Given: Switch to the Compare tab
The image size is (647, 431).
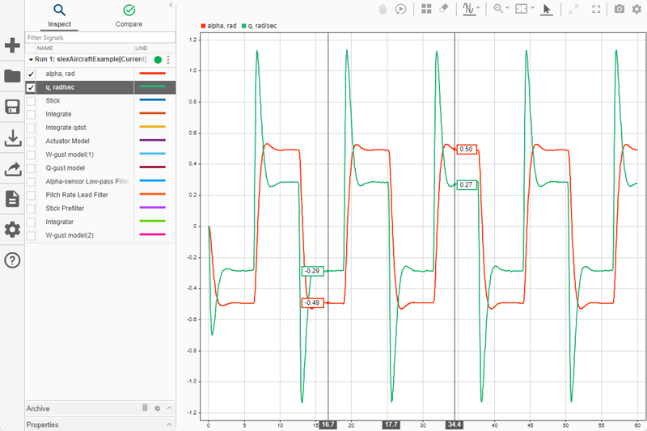Looking at the screenshot, I should coord(129,15).
